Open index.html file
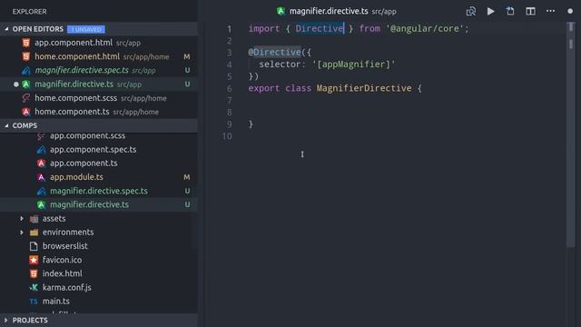Image resolution: width=581 pixels, height=327 pixels. click(x=99, y=273)
